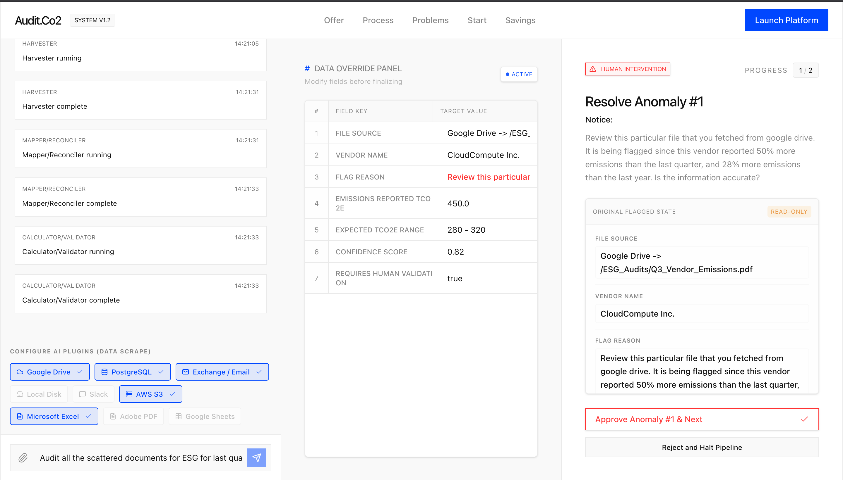The width and height of the screenshot is (843, 480).
Task: Click the Google Drive cloud icon
Action: click(20, 372)
